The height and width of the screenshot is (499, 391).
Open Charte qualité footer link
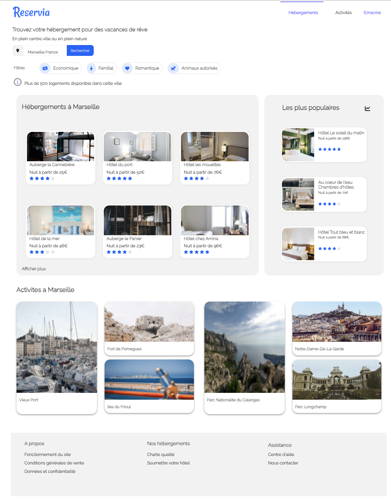(161, 454)
